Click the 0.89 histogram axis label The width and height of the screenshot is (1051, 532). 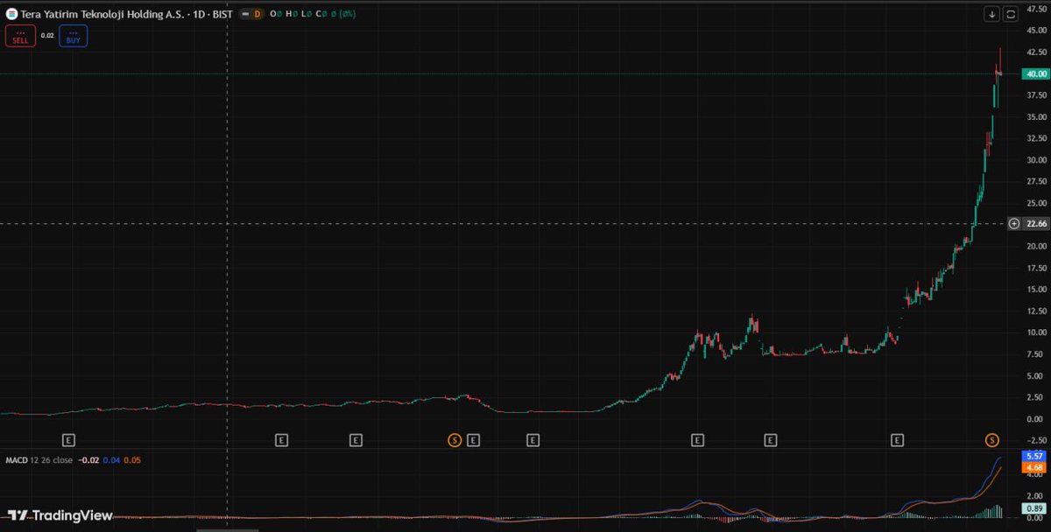1036,507
